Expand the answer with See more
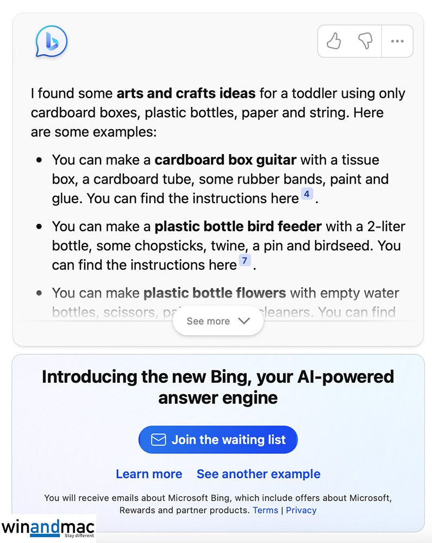This screenshot has height=543, width=432. point(218,321)
